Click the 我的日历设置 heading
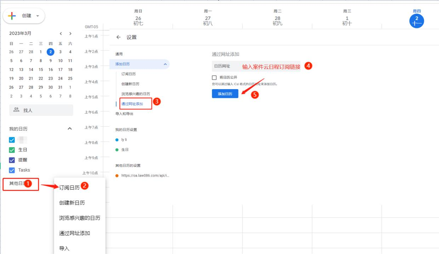 coord(126,129)
